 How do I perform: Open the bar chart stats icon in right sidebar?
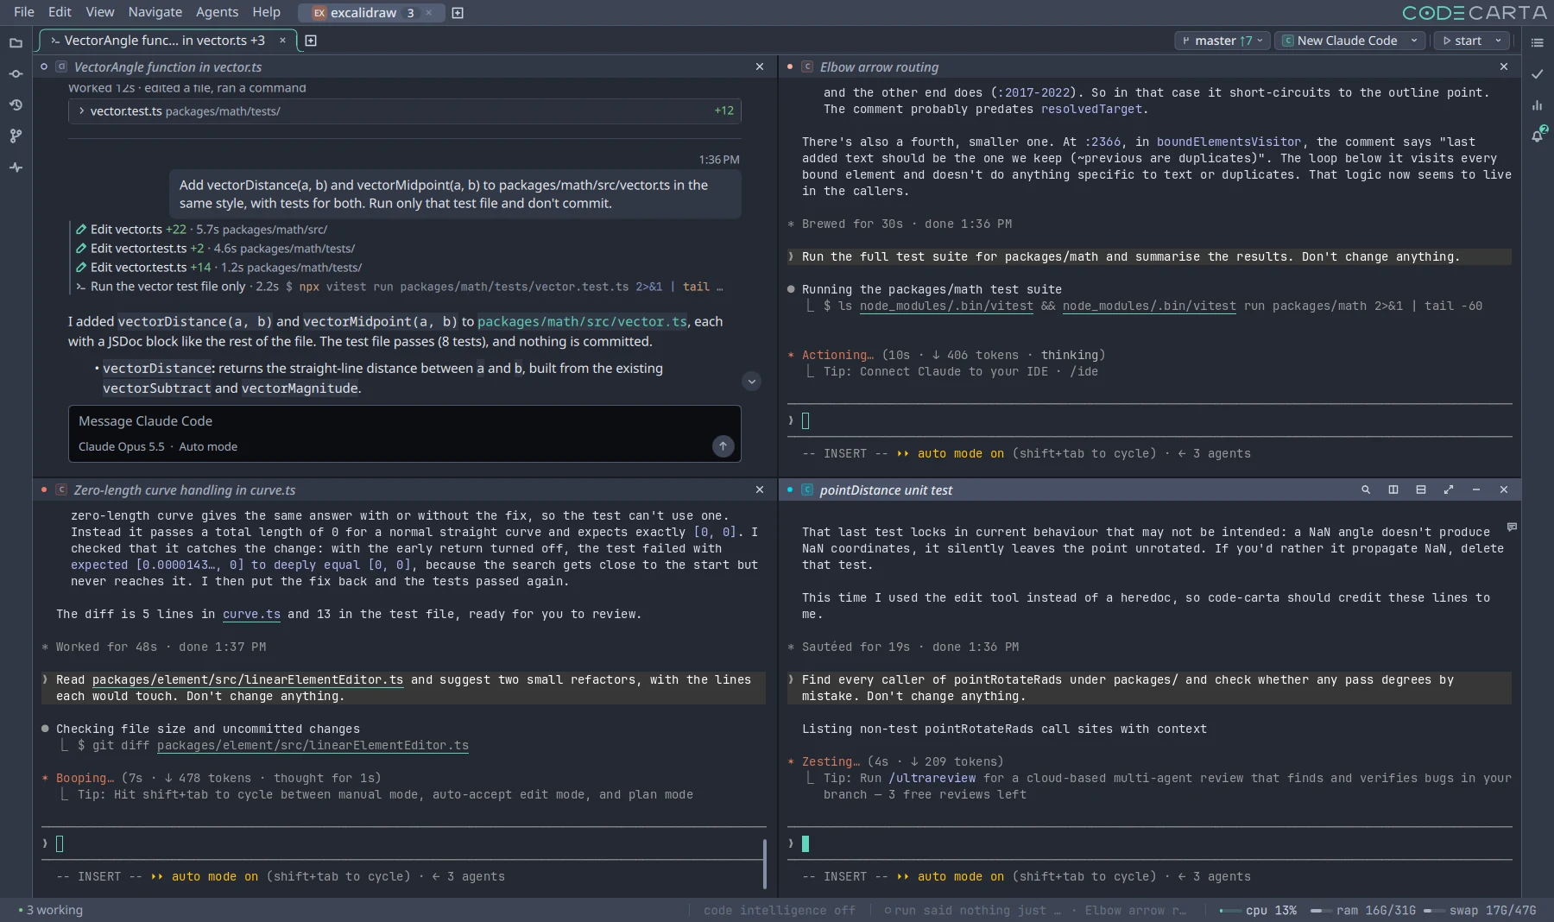click(1538, 105)
